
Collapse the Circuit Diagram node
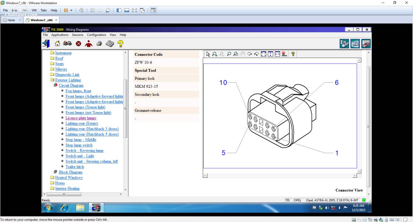(x=55, y=85)
